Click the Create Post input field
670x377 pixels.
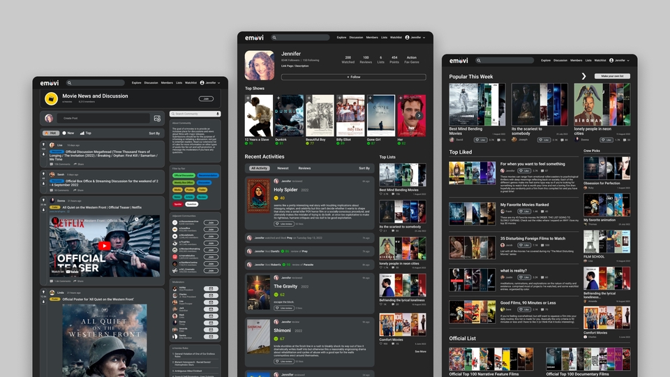click(x=103, y=118)
